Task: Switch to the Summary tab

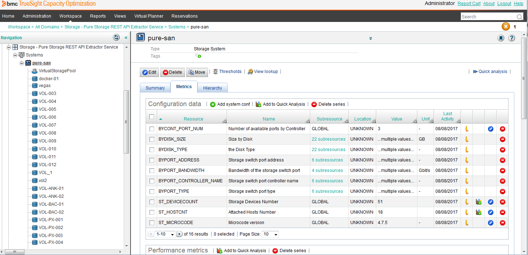Action: pos(155,88)
